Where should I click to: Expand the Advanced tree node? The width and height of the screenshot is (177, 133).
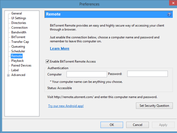pos(8,75)
